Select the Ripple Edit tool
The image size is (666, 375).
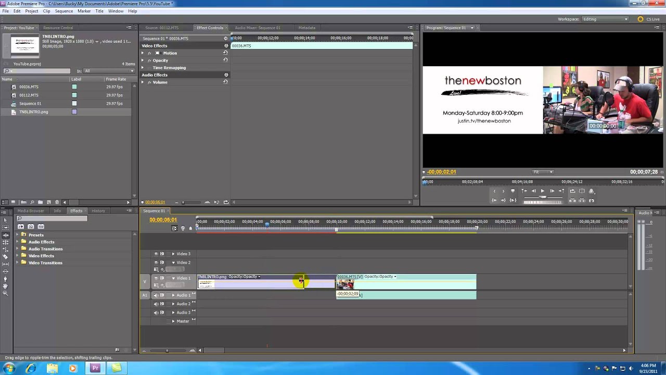coord(5,235)
